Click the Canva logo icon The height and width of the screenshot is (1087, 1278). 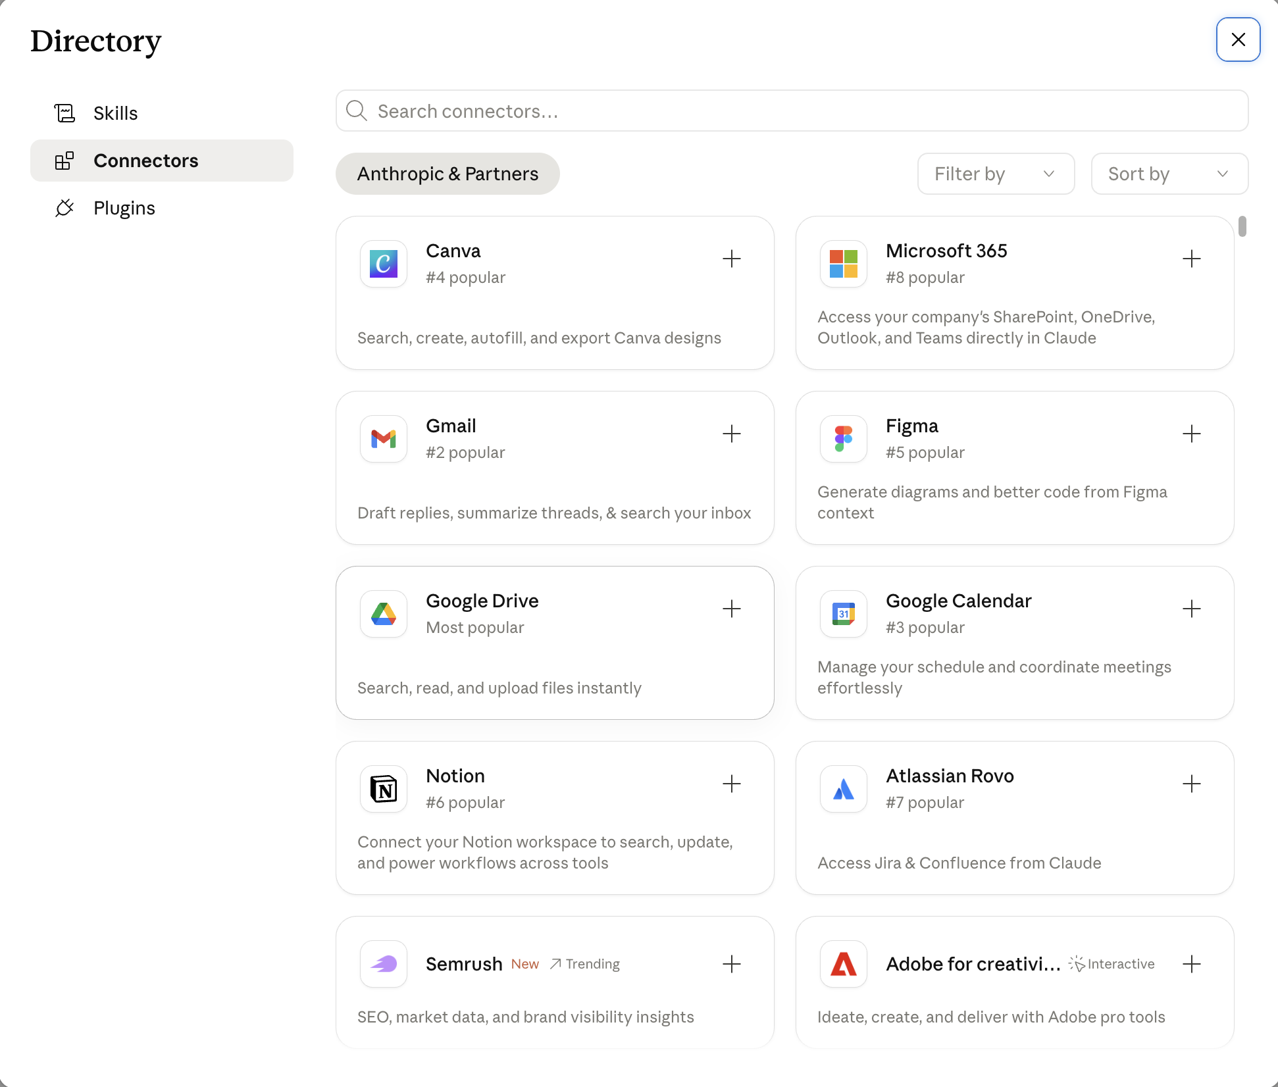(x=384, y=264)
